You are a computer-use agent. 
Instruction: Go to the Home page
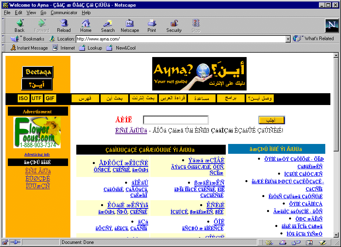[86, 26]
